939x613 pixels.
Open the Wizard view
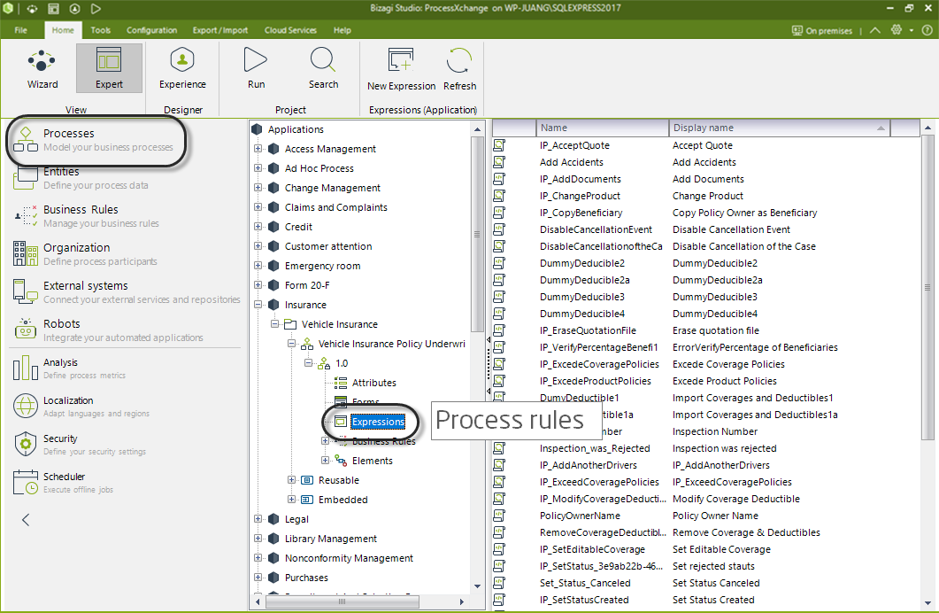coord(42,68)
